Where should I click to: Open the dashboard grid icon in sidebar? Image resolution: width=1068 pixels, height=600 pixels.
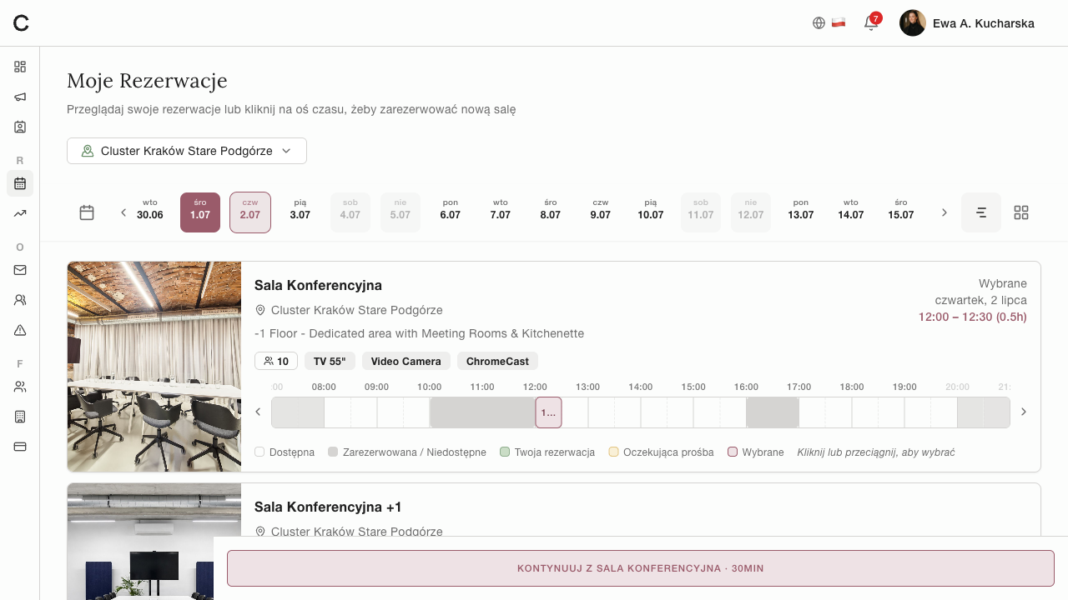(20, 67)
